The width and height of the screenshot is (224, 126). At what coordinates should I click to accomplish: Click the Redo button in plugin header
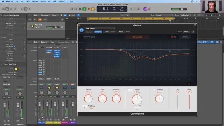click(x=128, y=32)
